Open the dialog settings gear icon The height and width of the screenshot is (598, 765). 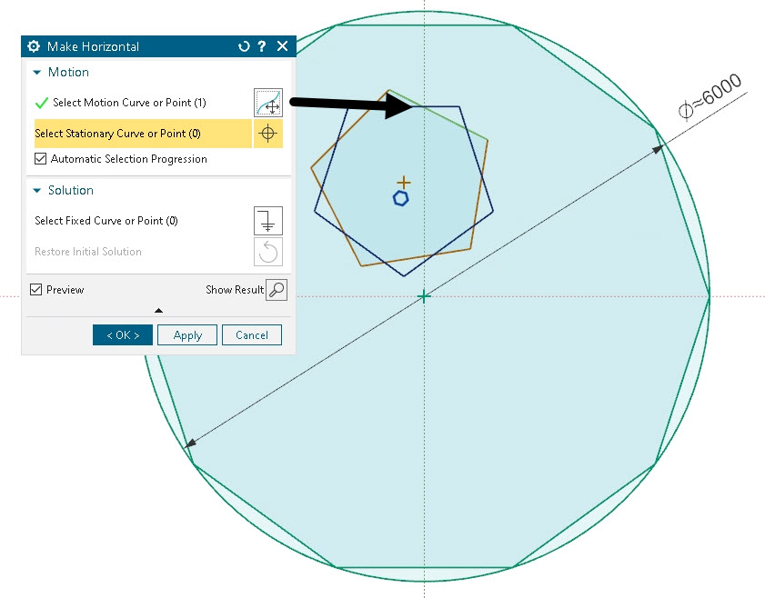pos(35,46)
